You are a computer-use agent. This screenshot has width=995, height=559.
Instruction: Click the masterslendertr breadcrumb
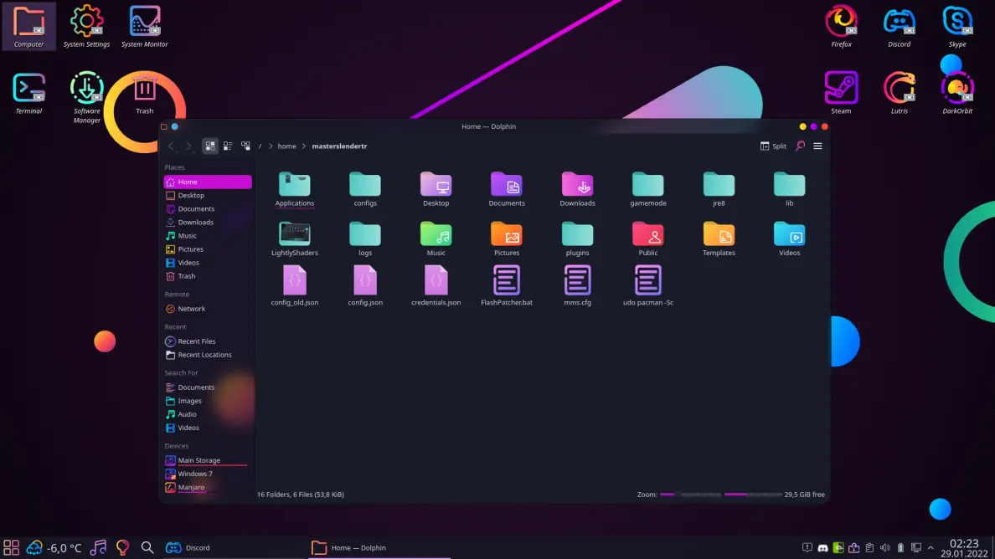[339, 146]
